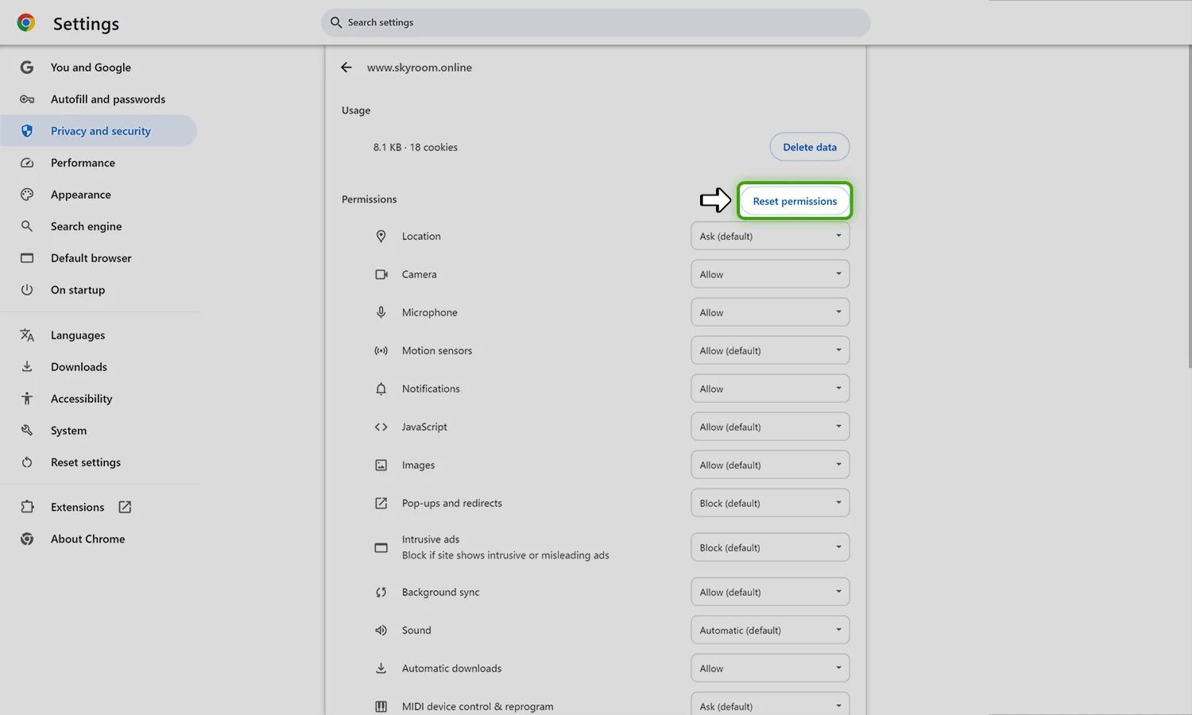Change the Notifications permission dropdown
Viewport: 1192px width, 715px height.
(769, 388)
